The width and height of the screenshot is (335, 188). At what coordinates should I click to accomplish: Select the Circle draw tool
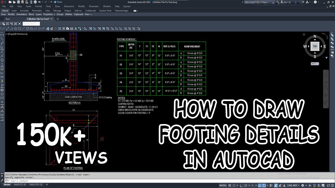[27, 28]
